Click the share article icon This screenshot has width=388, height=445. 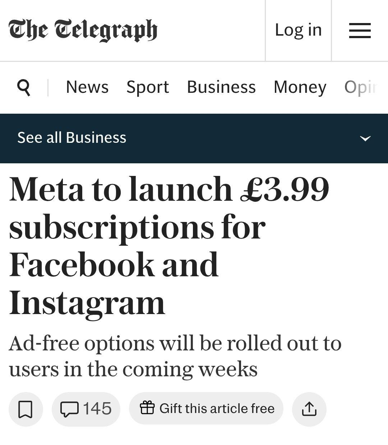309,409
